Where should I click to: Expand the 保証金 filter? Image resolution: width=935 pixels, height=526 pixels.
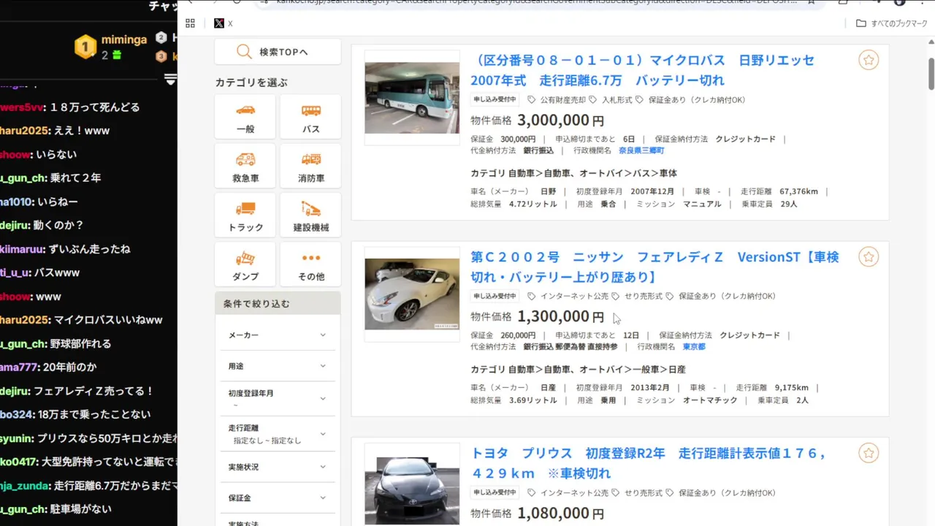(278, 498)
